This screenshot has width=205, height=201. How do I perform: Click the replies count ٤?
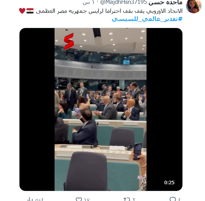tap(179, 199)
